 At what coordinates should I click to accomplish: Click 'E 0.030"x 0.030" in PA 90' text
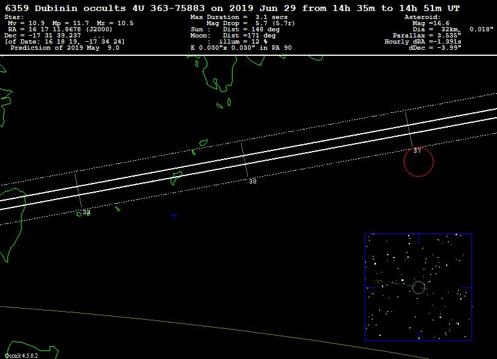tap(241, 48)
